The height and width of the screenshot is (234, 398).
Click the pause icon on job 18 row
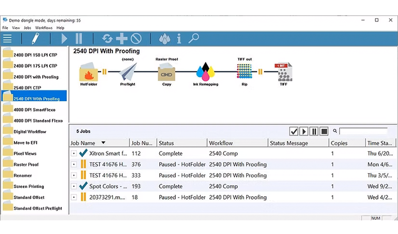pyautogui.click(x=83, y=197)
